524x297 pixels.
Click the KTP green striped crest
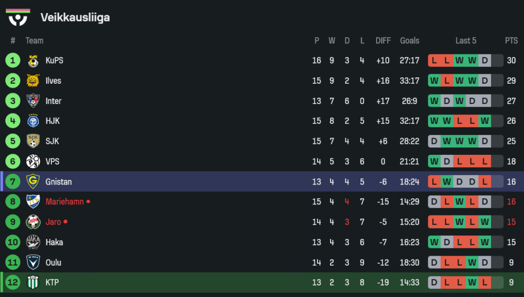tap(33, 283)
